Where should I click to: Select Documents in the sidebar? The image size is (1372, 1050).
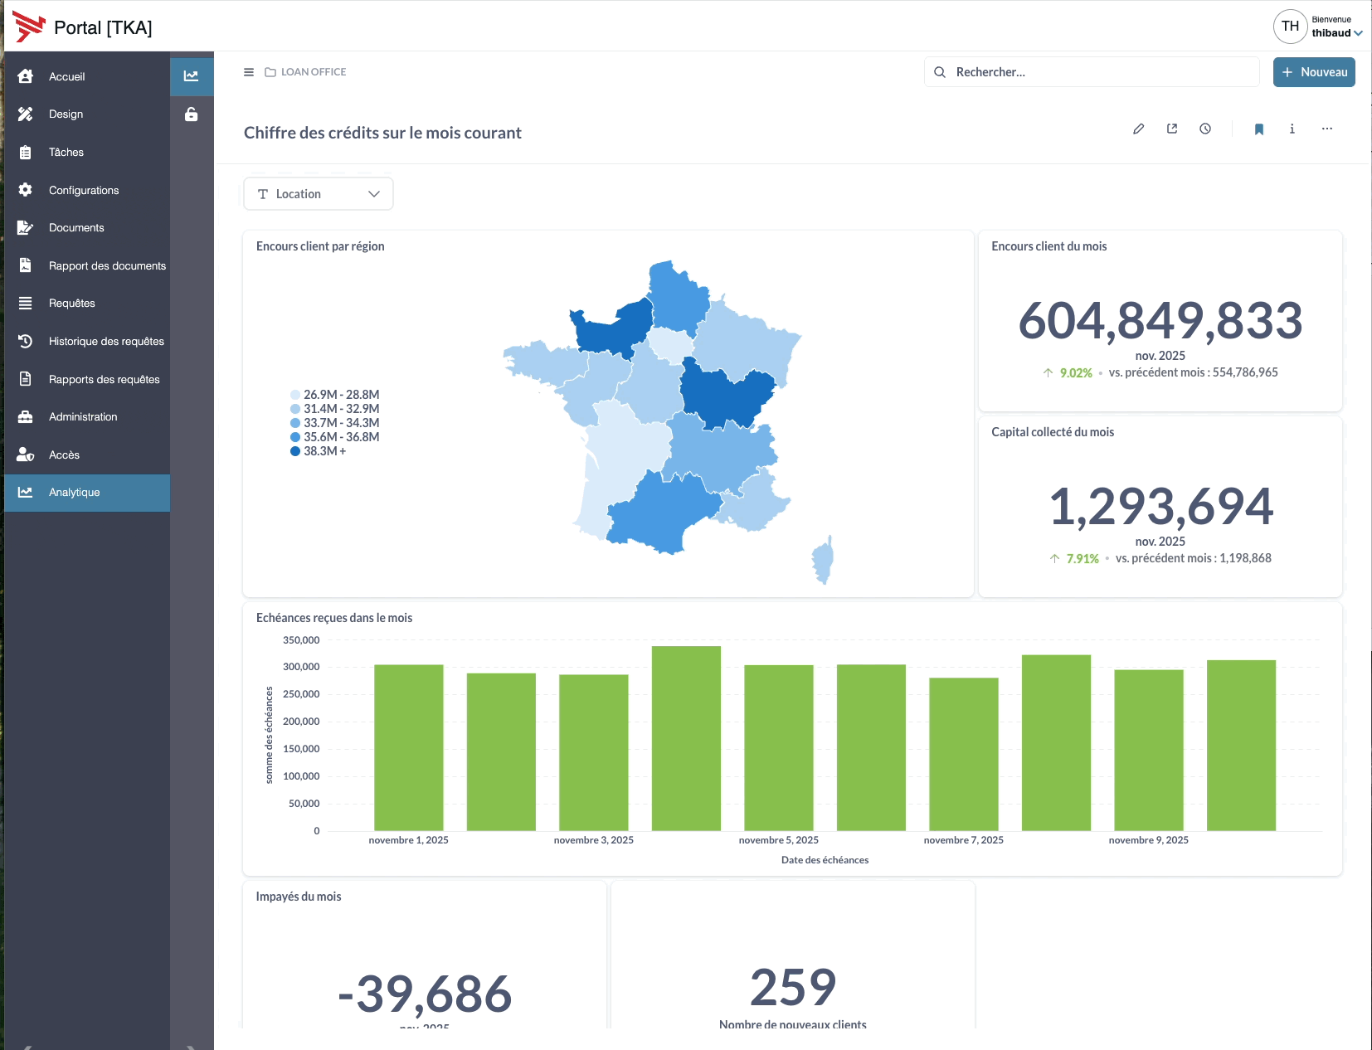[76, 227]
